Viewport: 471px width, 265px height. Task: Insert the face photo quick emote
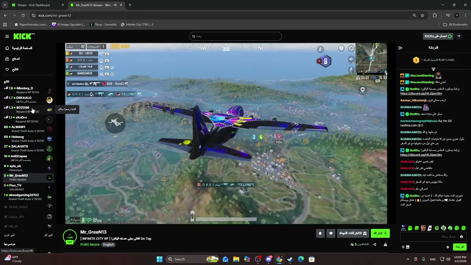(x=424, y=228)
